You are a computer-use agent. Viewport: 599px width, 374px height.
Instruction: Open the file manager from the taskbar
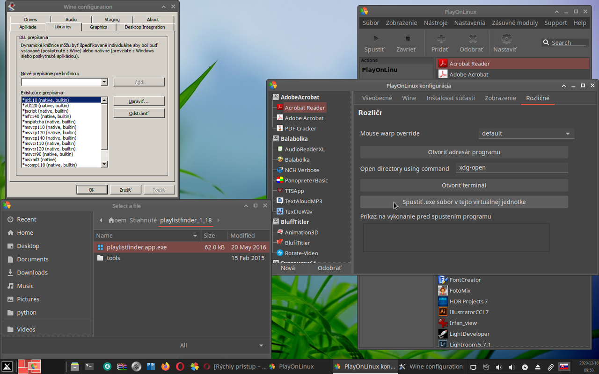(75, 367)
